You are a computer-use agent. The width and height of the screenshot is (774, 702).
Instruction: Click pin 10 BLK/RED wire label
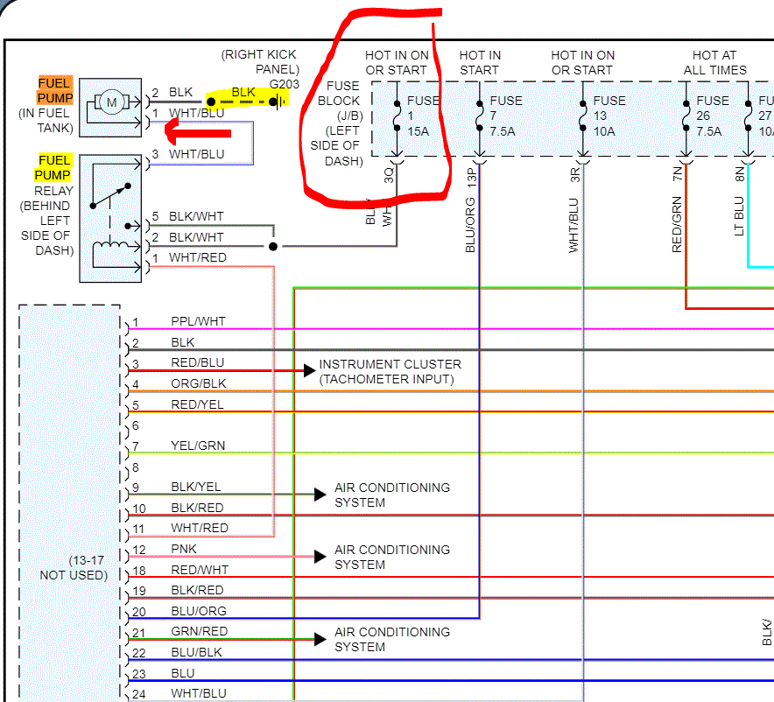(197, 508)
